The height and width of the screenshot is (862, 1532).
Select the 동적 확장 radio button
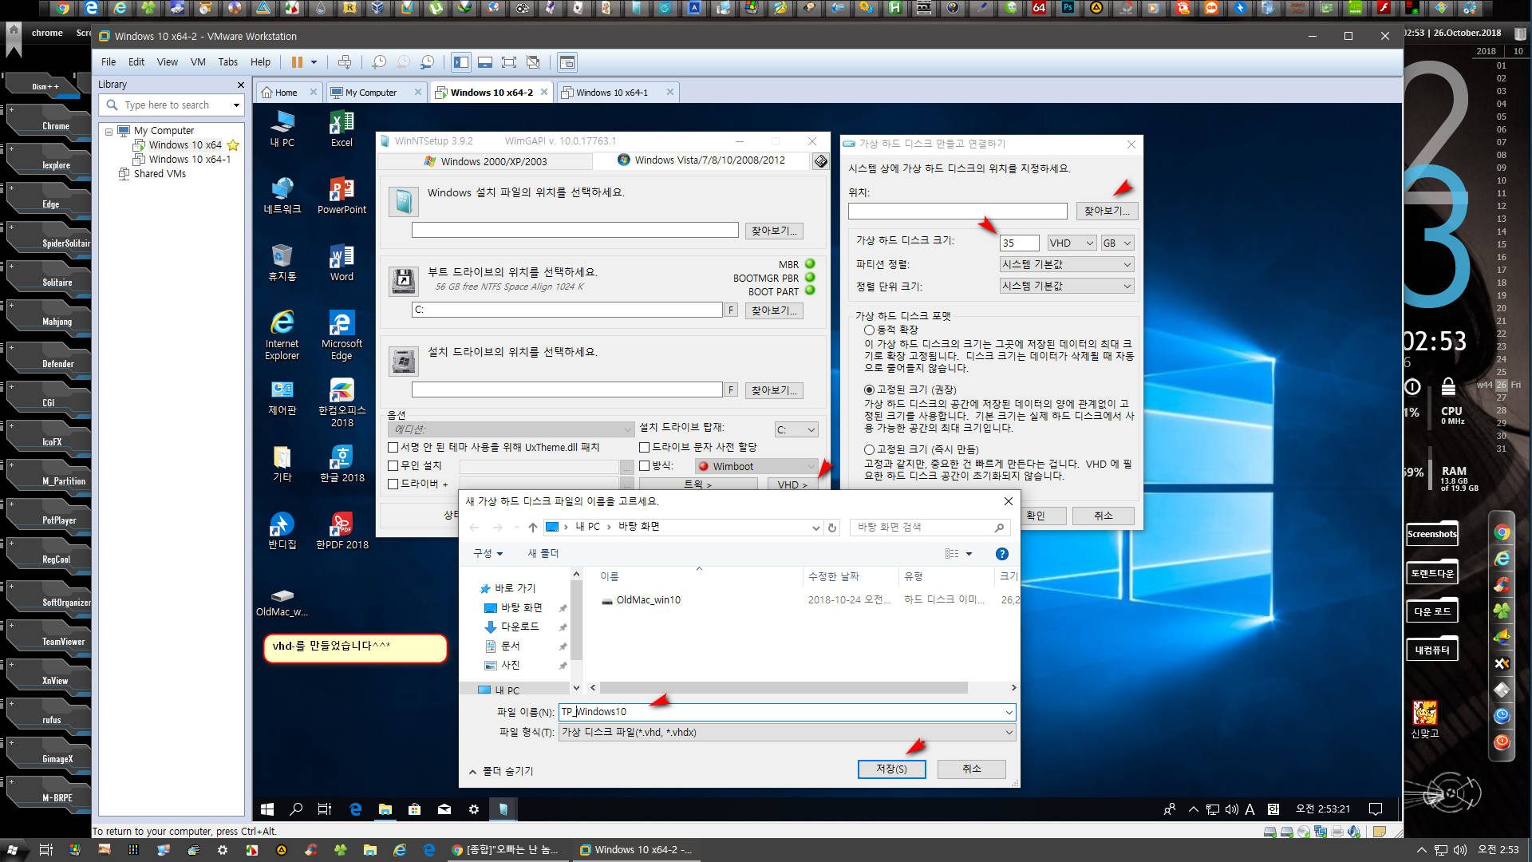869,330
